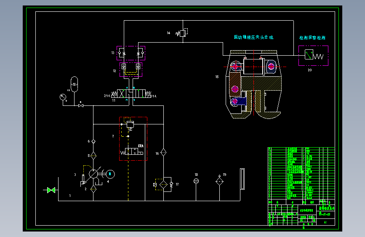
Task: Click the pressure gauge symbol numbered 9
Action: click(63, 97)
